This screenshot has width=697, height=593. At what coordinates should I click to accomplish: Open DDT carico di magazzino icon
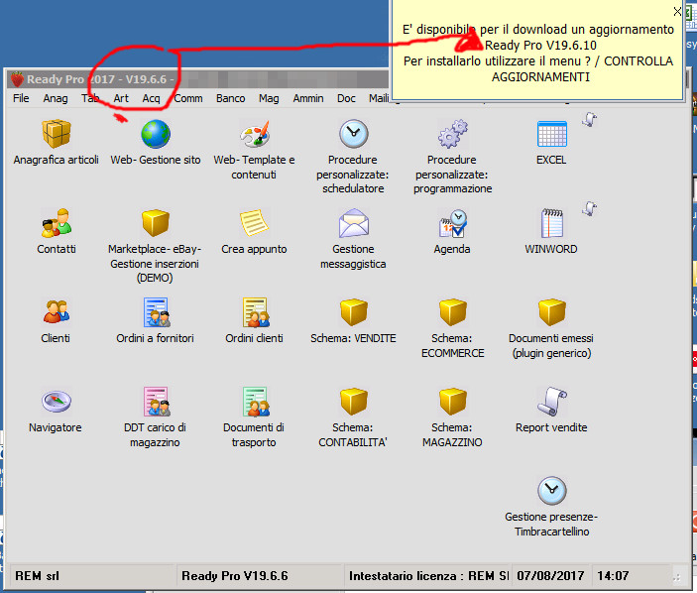(157, 402)
